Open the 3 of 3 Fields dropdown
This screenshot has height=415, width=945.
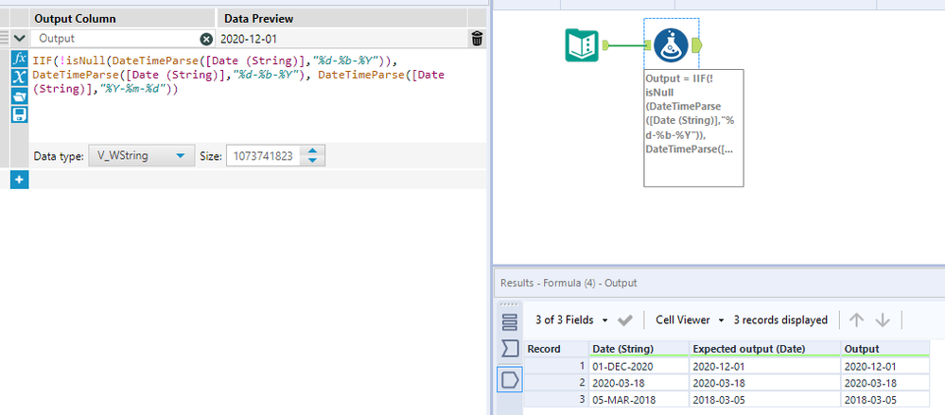pos(571,320)
